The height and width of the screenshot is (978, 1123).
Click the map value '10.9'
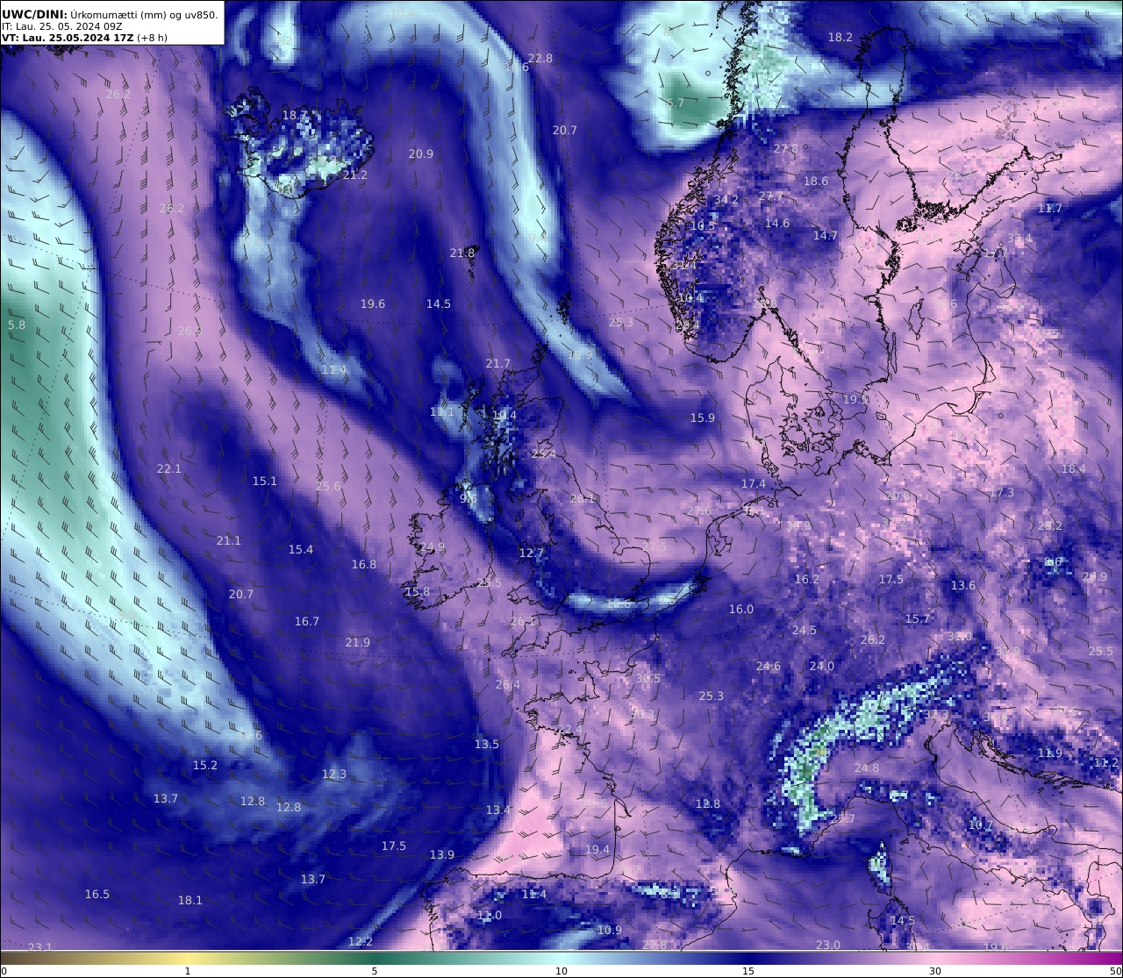coord(610,930)
